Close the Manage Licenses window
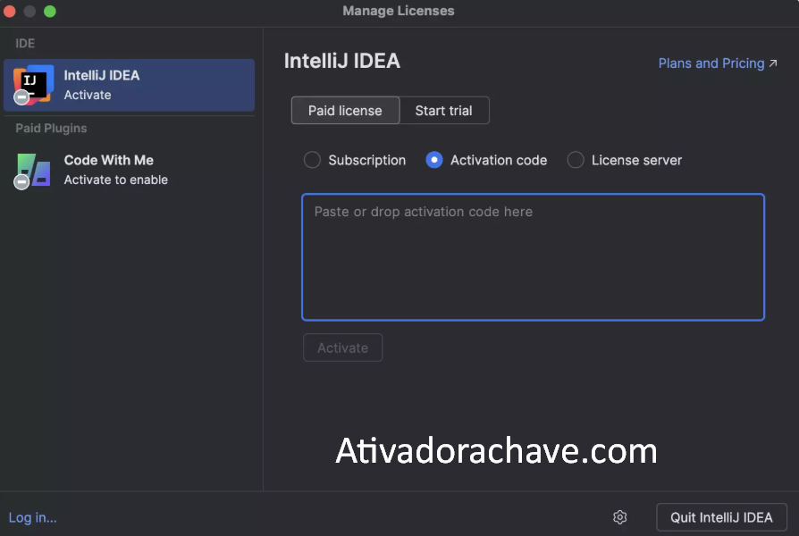799x536 pixels. click(10, 11)
